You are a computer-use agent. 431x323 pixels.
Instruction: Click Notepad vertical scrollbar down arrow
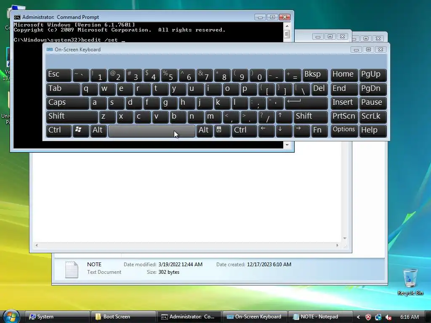[x=345, y=238]
